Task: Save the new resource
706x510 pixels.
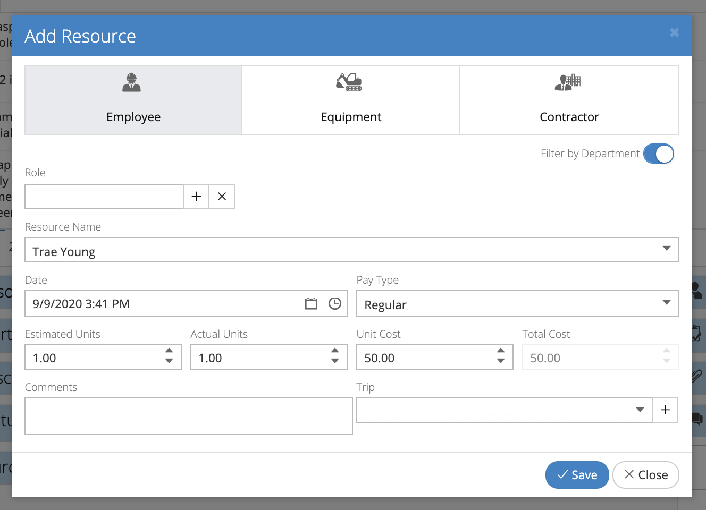Action: pos(577,475)
